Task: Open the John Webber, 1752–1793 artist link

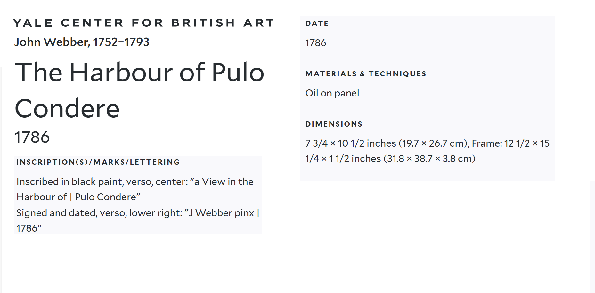Action: [82, 42]
